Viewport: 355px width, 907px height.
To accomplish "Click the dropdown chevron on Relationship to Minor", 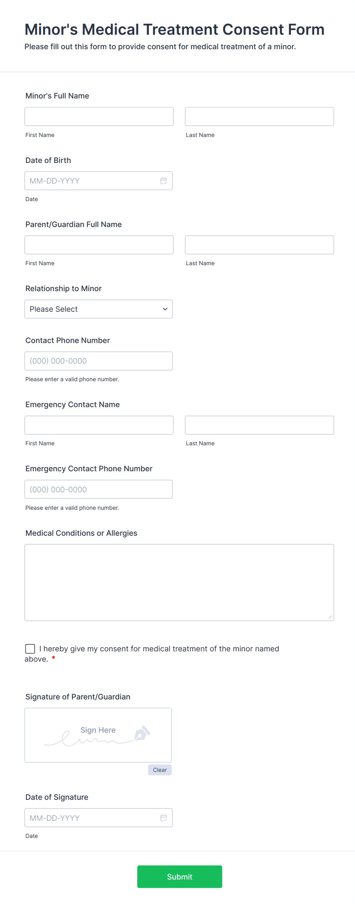I will [x=165, y=309].
